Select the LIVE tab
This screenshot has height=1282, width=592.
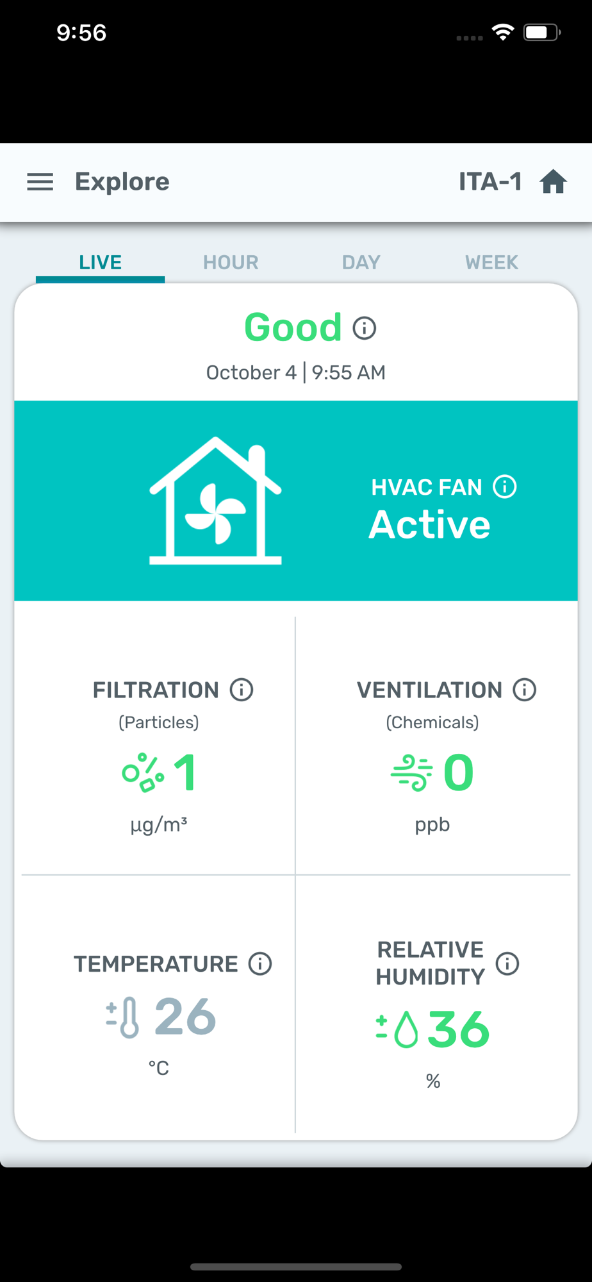tap(101, 262)
